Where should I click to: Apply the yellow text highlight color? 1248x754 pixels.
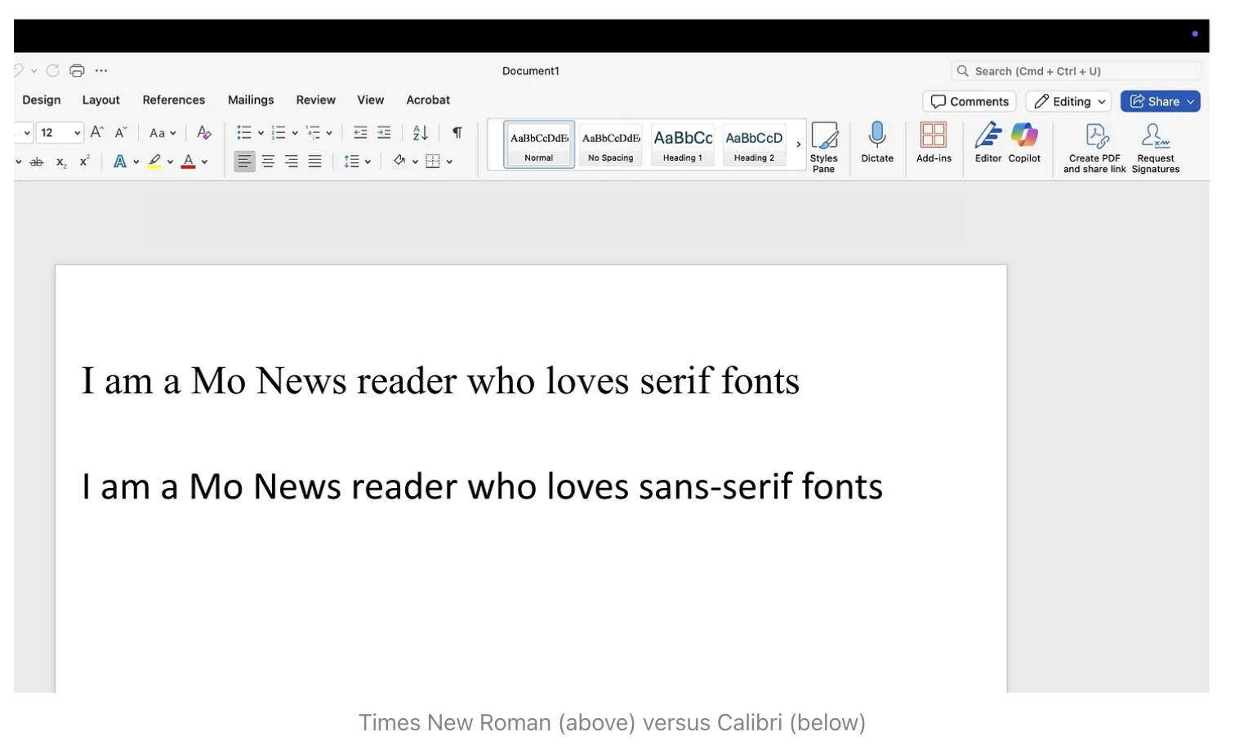[x=154, y=162]
